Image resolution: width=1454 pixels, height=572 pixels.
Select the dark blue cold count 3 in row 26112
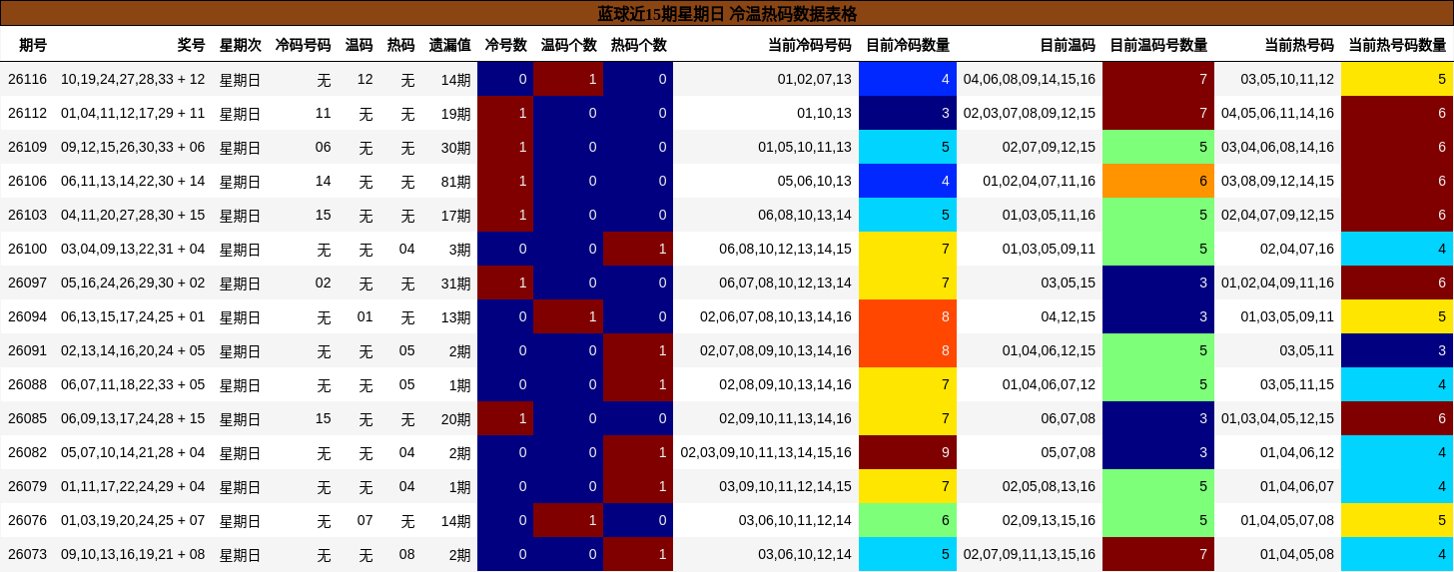[908, 113]
